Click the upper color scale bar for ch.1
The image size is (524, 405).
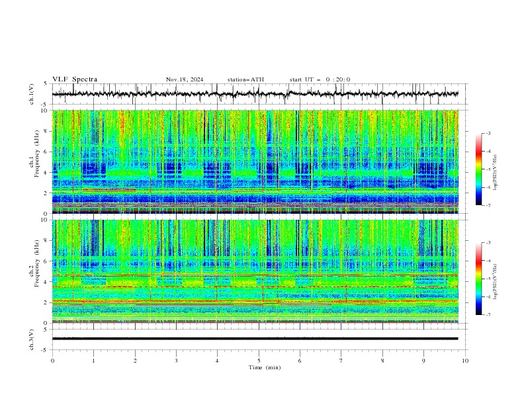coord(479,169)
